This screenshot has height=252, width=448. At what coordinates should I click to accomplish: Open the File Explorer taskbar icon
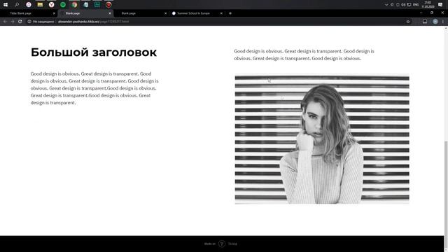click(x=40, y=5)
